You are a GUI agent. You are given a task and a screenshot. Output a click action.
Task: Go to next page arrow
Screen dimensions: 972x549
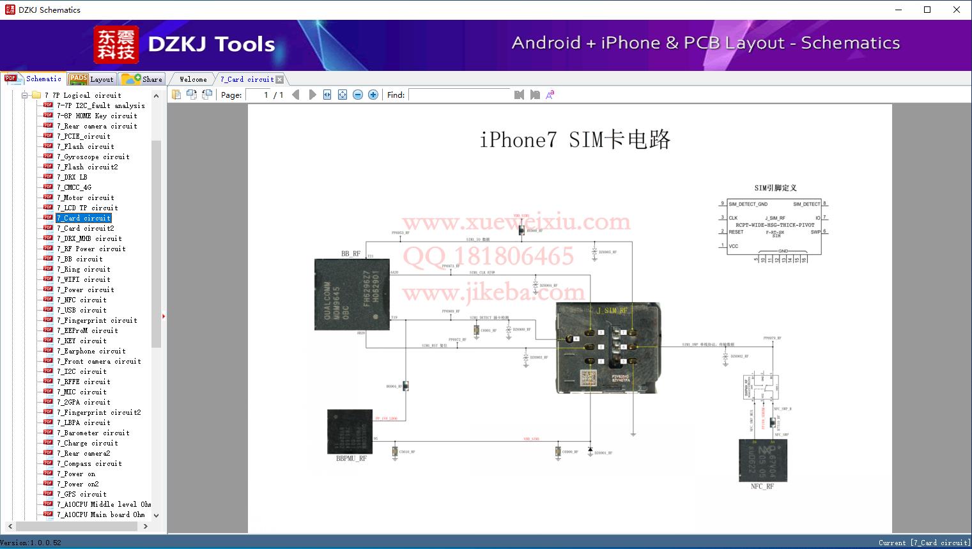coord(312,95)
